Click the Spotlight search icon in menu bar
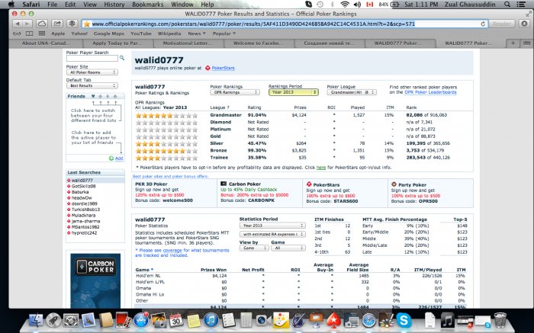The width and height of the screenshot is (534, 333). [x=507, y=5]
